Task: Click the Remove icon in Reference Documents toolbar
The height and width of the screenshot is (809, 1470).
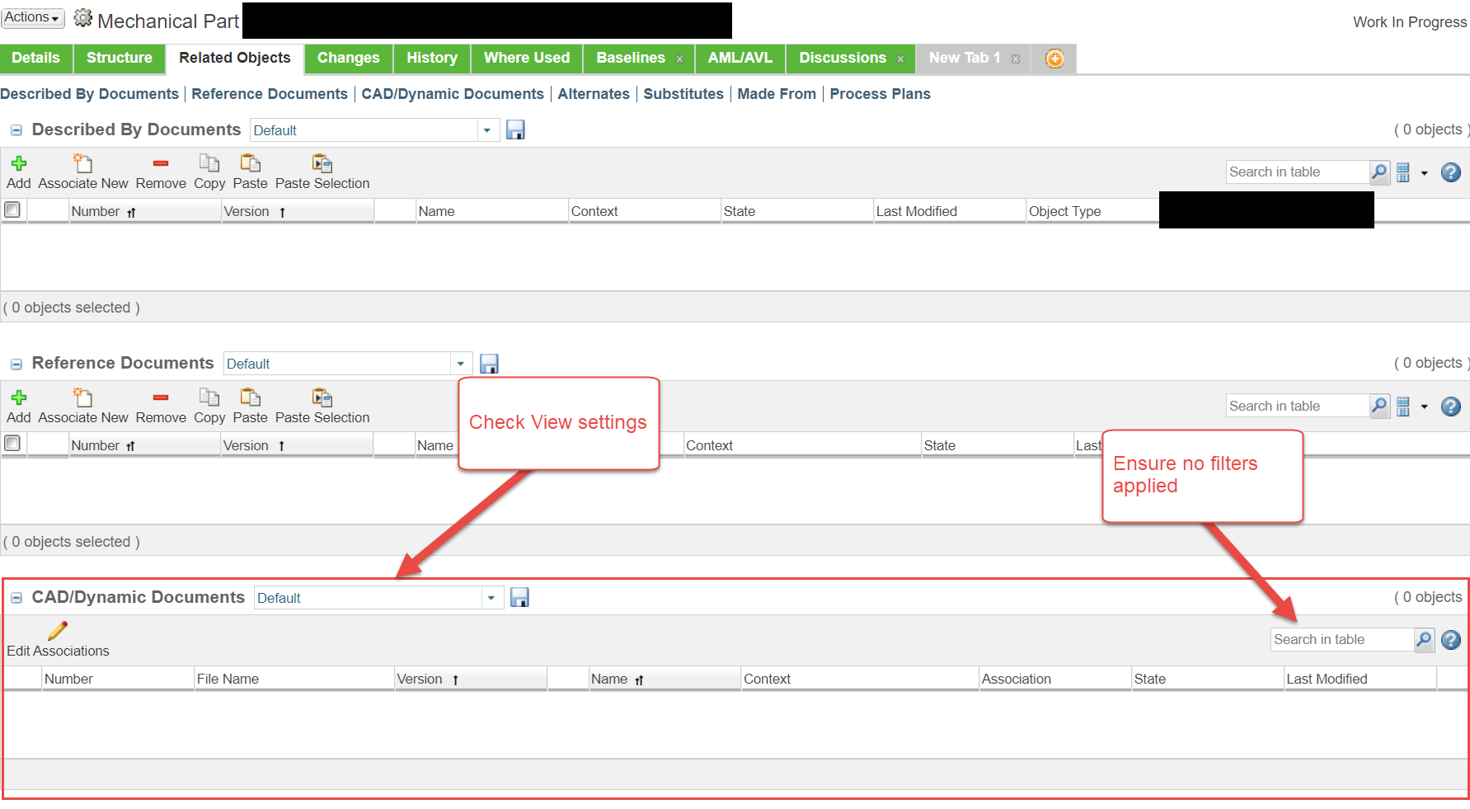Action: click(x=161, y=397)
